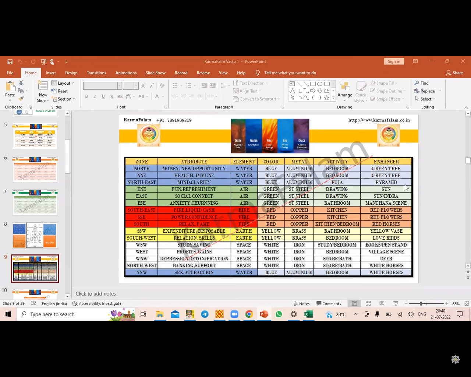Open the Design ribbon tab
Viewport: 471px width, 377px height.
pyautogui.click(x=71, y=73)
